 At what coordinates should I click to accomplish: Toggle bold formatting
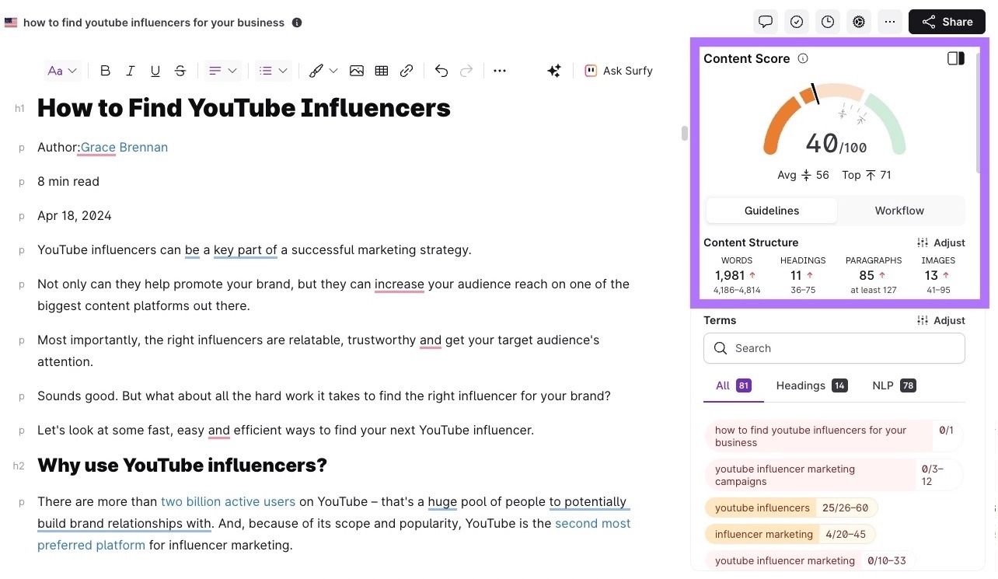[106, 71]
